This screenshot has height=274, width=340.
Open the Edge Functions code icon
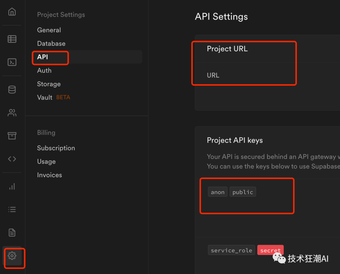[x=12, y=159]
